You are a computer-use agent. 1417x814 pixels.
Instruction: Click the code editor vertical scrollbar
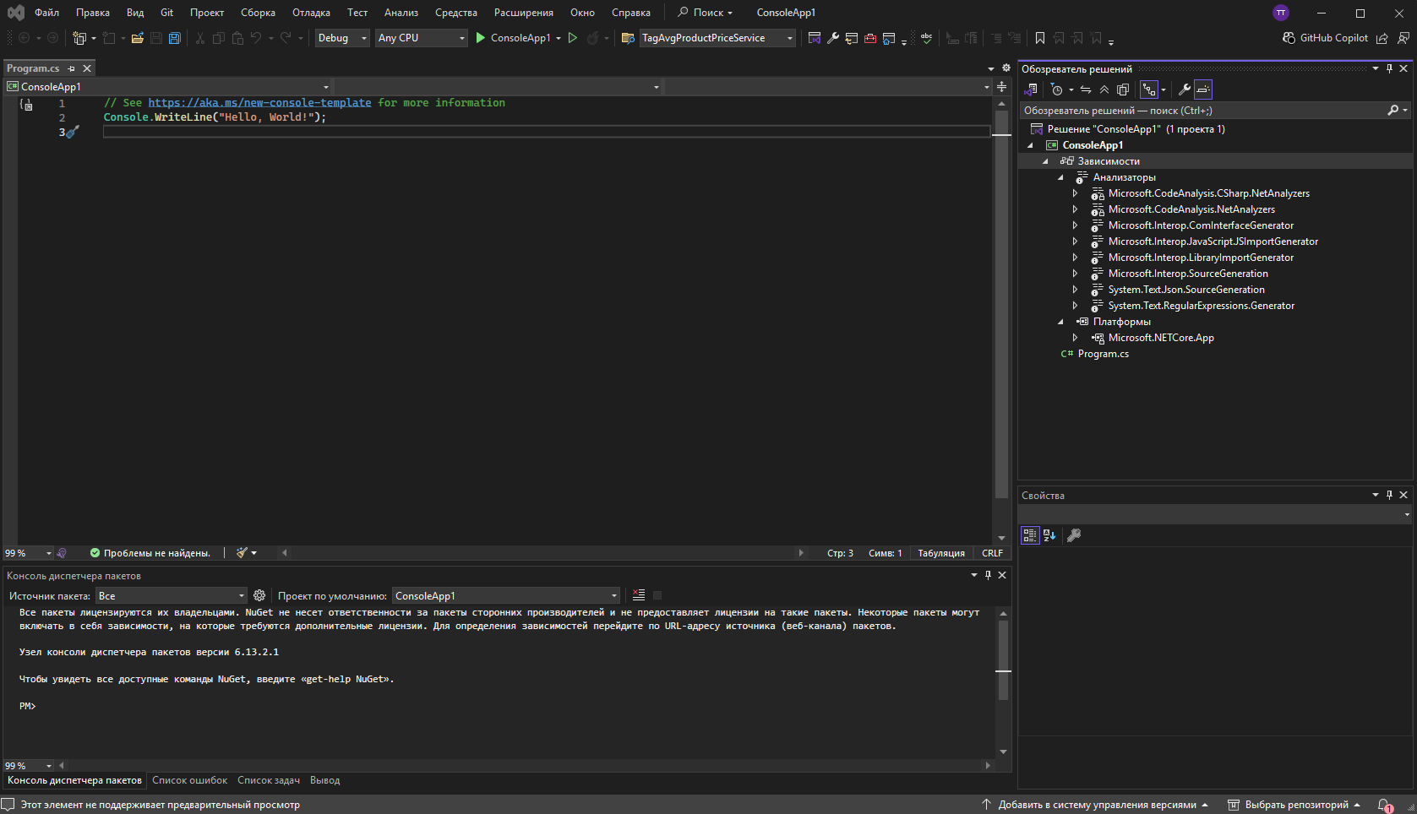(1001, 321)
